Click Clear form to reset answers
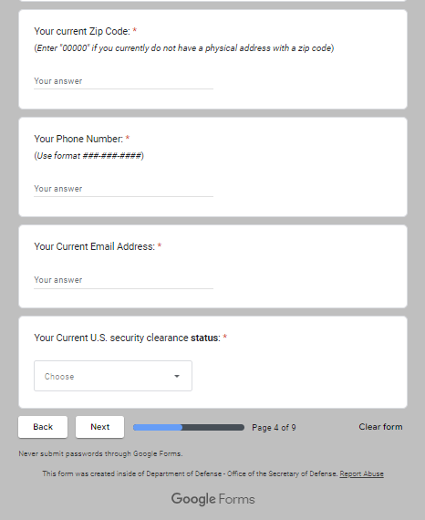Viewport: 425px width, 520px height. coord(380,427)
